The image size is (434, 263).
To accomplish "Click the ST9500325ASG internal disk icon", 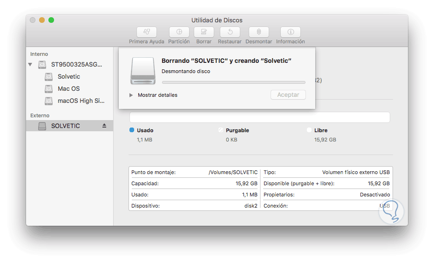I will point(42,65).
